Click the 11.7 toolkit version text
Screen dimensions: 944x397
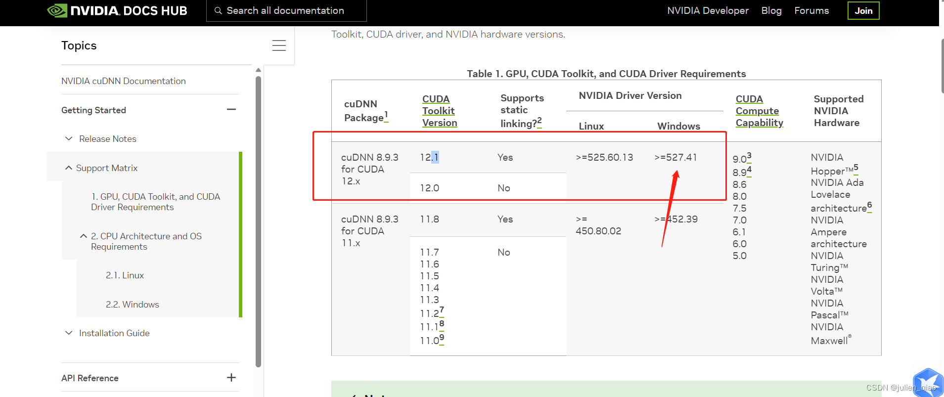429,252
